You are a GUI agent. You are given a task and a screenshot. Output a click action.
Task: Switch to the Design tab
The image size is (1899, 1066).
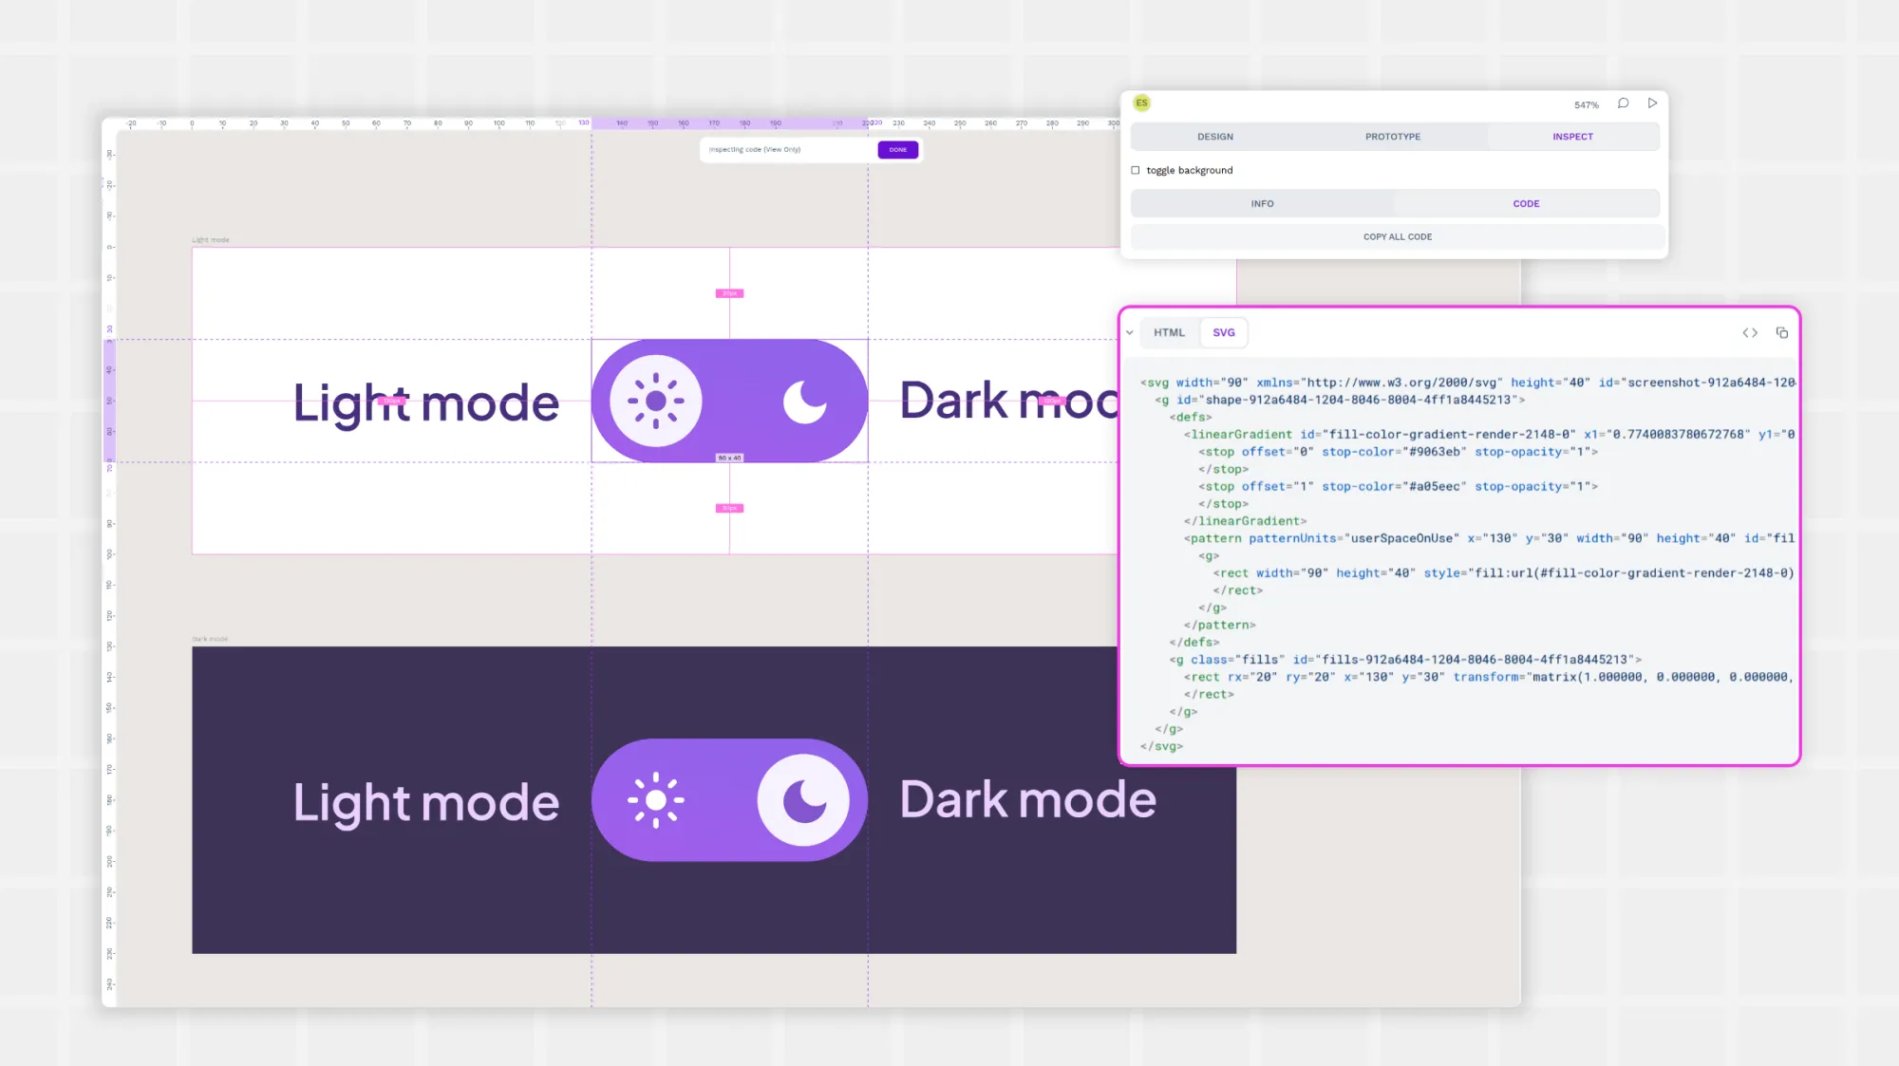[x=1214, y=137]
